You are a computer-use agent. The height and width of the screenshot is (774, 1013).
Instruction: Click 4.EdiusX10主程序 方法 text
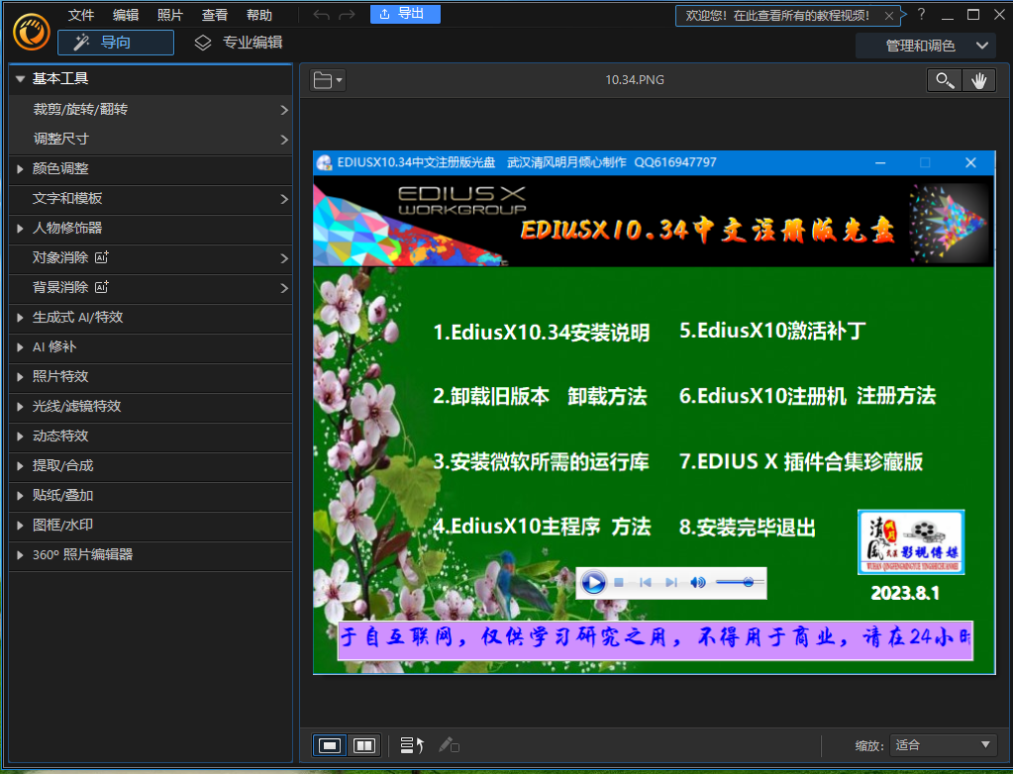[x=542, y=527]
